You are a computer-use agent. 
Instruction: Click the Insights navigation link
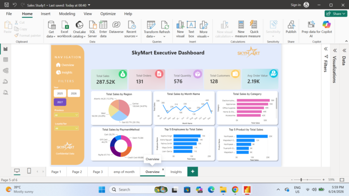coord(64,73)
